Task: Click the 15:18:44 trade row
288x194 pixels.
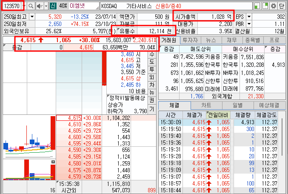Action: 219,190
